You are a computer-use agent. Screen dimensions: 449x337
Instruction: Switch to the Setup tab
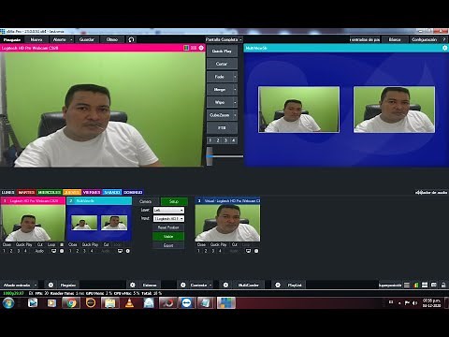pyautogui.click(x=174, y=201)
